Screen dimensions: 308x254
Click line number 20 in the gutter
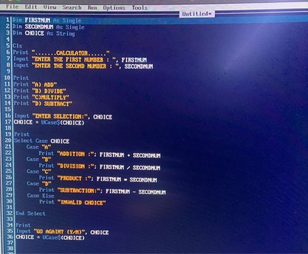pos(8,140)
